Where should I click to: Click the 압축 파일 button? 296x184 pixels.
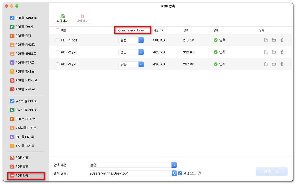coord(272,172)
